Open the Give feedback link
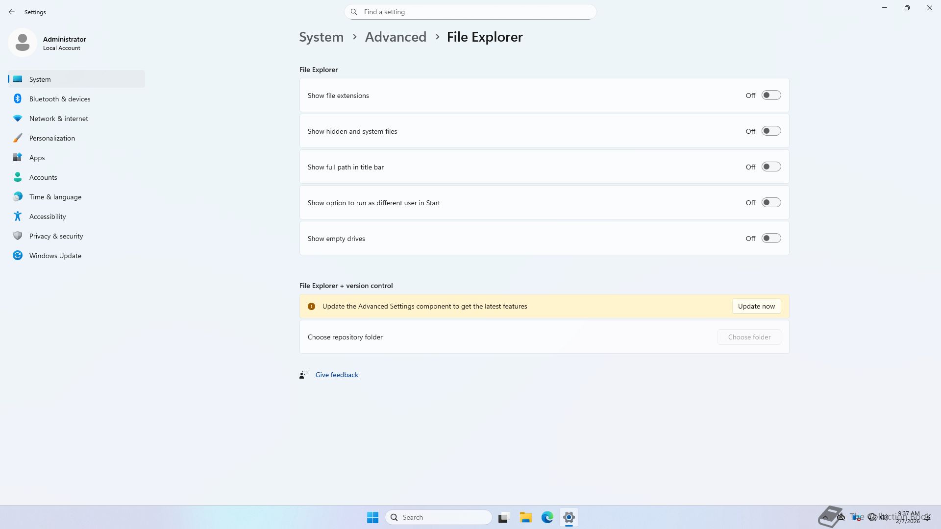The width and height of the screenshot is (941, 529). click(336, 375)
